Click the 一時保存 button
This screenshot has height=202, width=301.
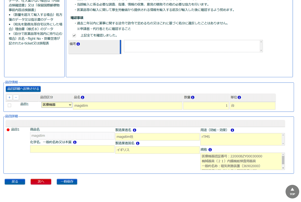(67, 182)
